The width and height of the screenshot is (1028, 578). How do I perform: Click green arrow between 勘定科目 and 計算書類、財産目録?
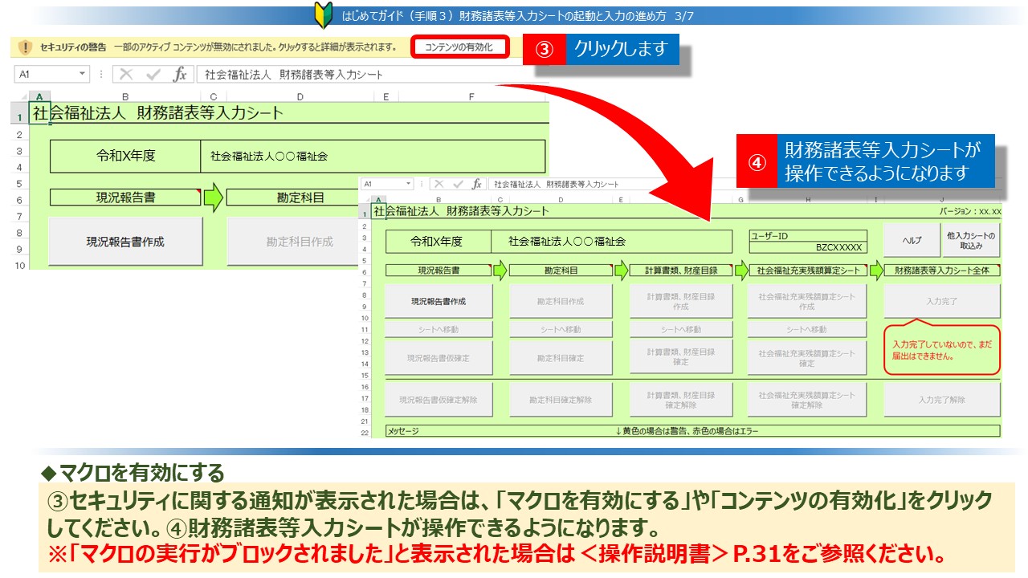[622, 271]
